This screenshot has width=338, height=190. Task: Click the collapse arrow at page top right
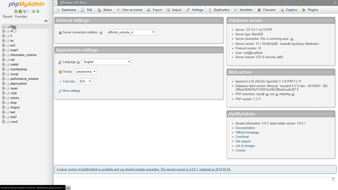[336, 3]
